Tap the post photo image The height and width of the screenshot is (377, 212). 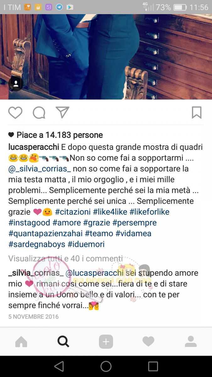[x=106, y=57]
